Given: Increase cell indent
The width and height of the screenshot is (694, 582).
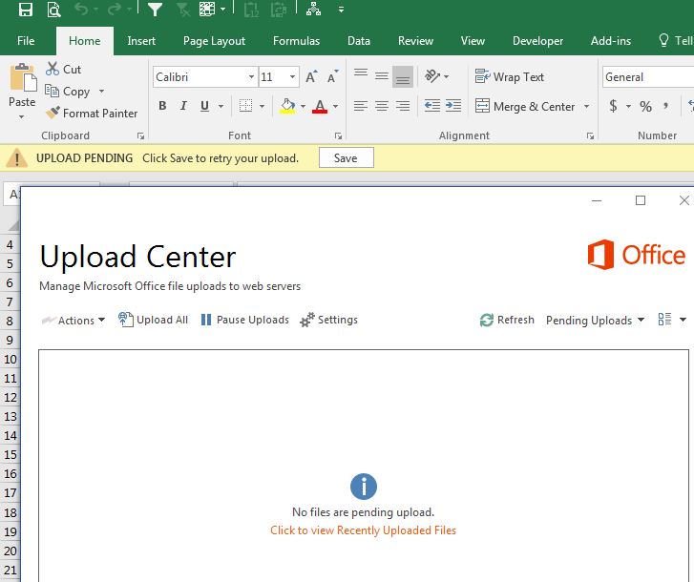Looking at the screenshot, I should click(453, 106).
